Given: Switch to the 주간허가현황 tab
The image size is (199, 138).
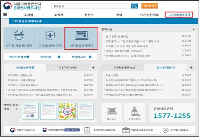Looking at the screenshot, I should (67, 68).
